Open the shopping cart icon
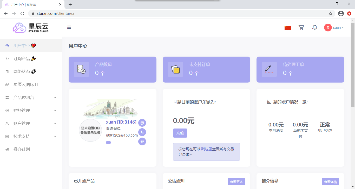This screenshot has height=189, width=355. (301, 27)
